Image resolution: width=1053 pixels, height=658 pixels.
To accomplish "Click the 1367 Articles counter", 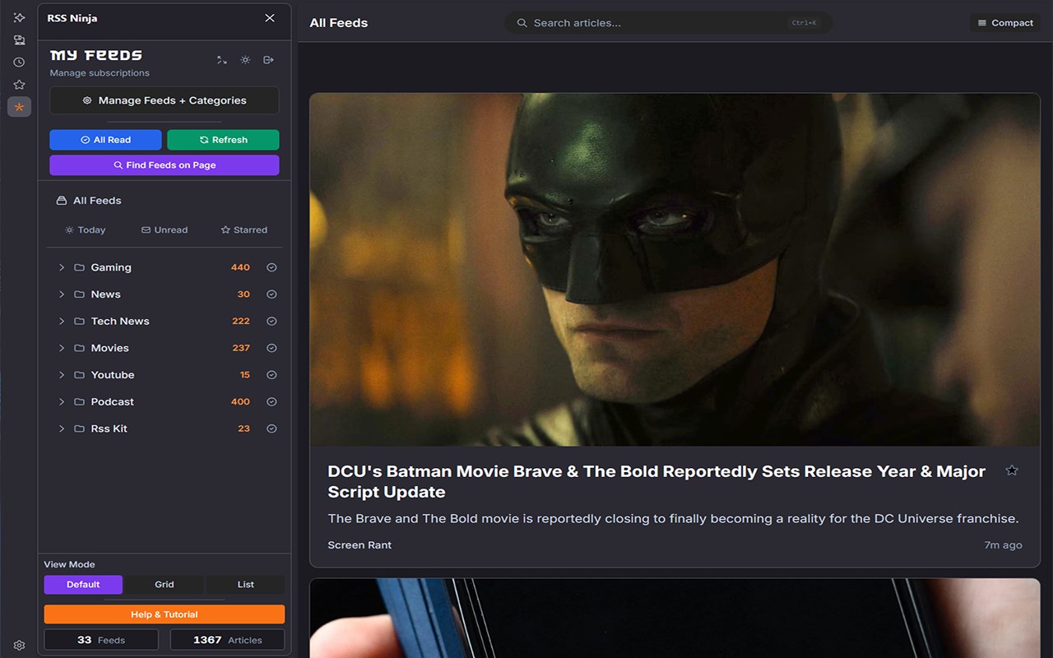I will click(x=228, y=640).
